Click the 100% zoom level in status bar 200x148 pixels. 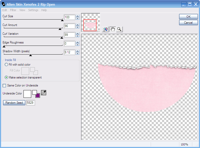tap(184, 144)
